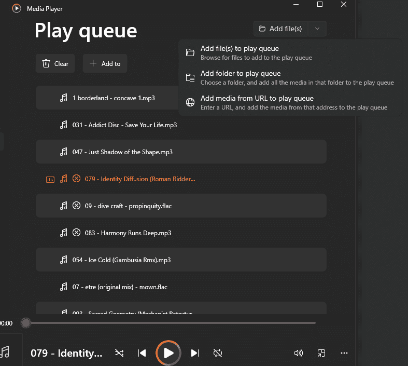The image size is (408, 366).
Task: Open the volume control
Action: click(298, 353)
